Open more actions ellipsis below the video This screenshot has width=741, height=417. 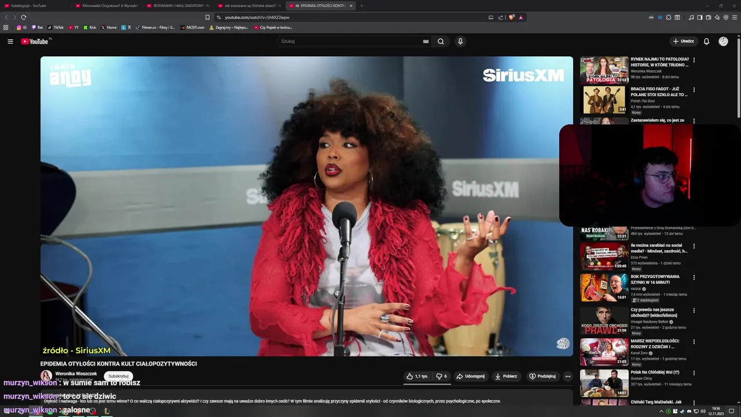(567, 376)
